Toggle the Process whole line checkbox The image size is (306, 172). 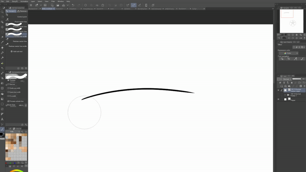tap(8, 101)
